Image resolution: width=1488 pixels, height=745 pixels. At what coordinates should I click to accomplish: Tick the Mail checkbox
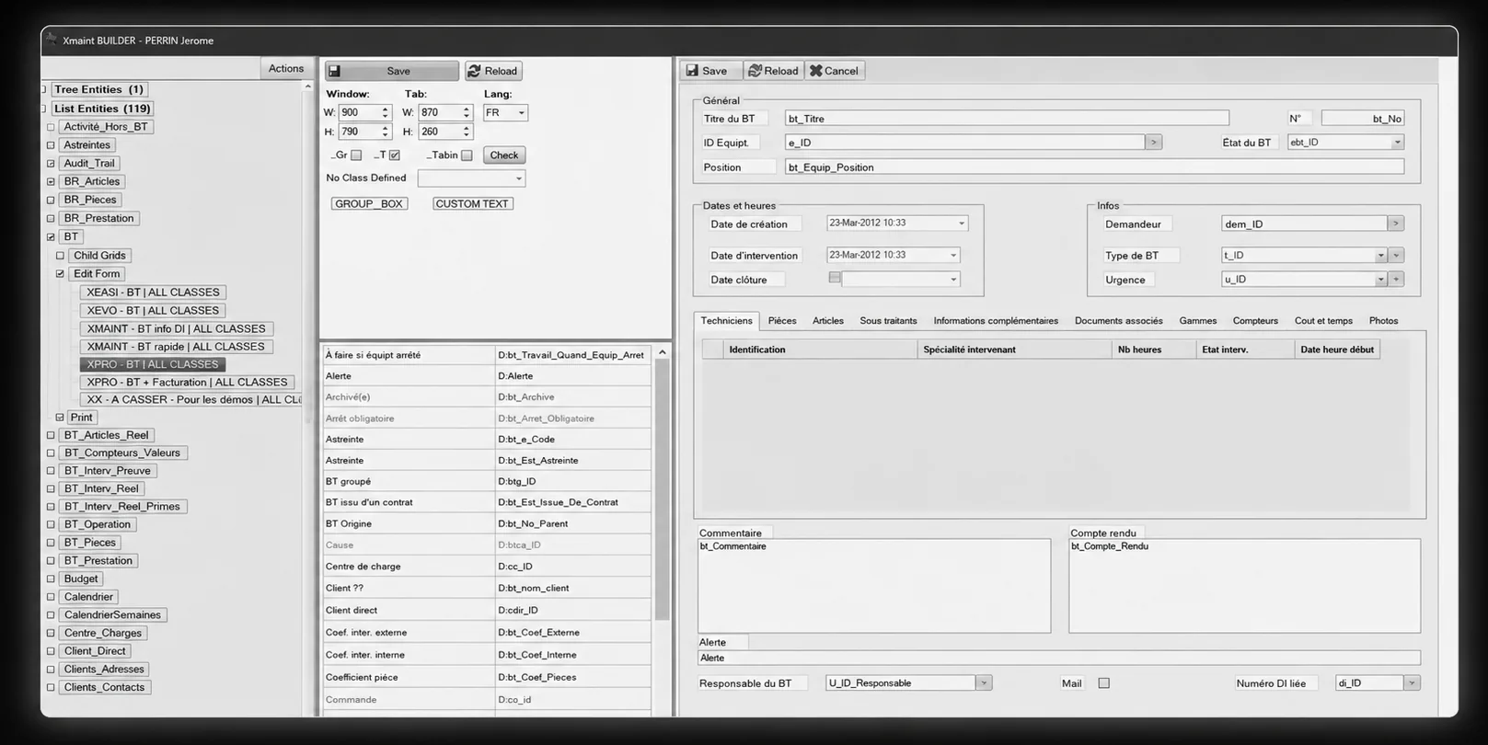pos(1104,683)
